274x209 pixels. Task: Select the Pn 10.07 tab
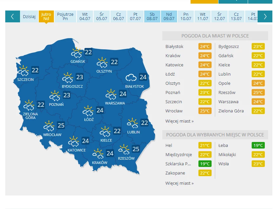tap(186, 16)
